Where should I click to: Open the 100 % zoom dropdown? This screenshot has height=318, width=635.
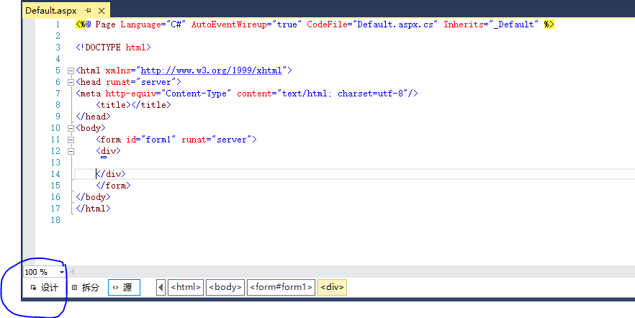point(62,272)
